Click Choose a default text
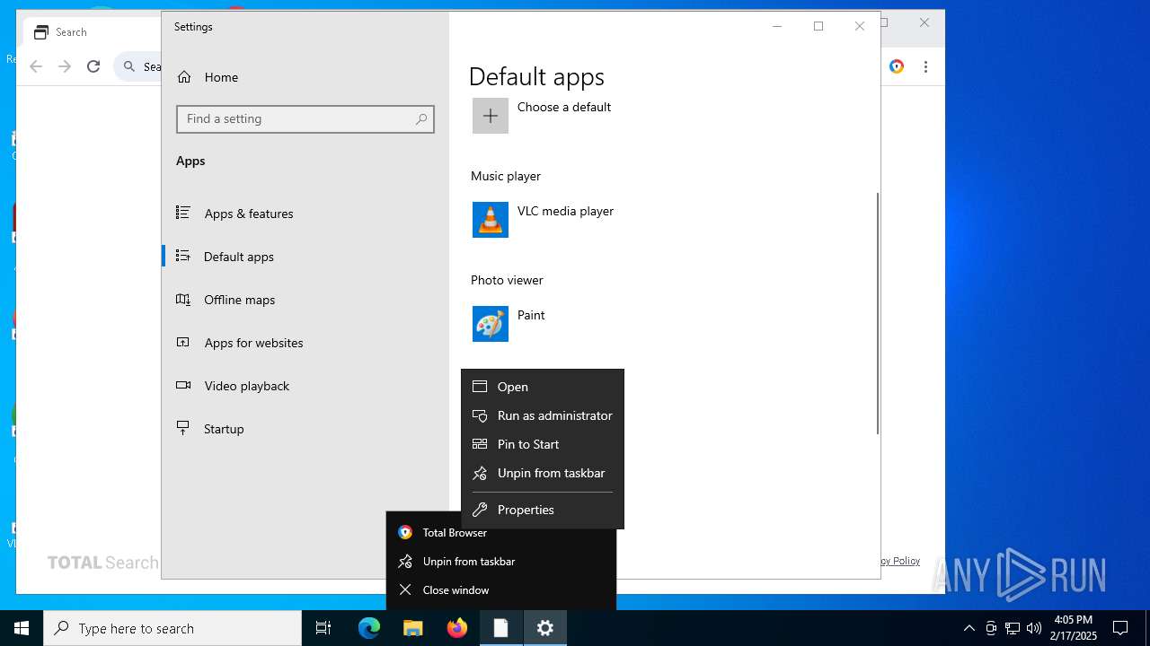1150x646 pixels. point(564,107)
